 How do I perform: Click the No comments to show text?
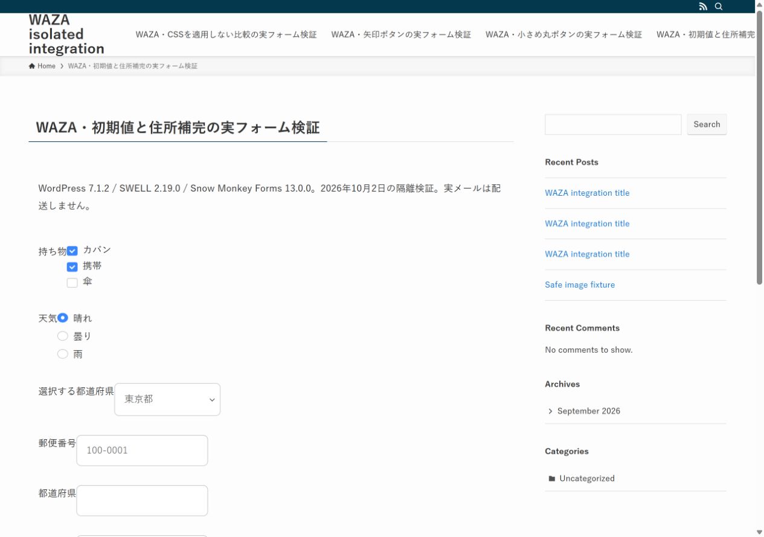tap(589, 350)
